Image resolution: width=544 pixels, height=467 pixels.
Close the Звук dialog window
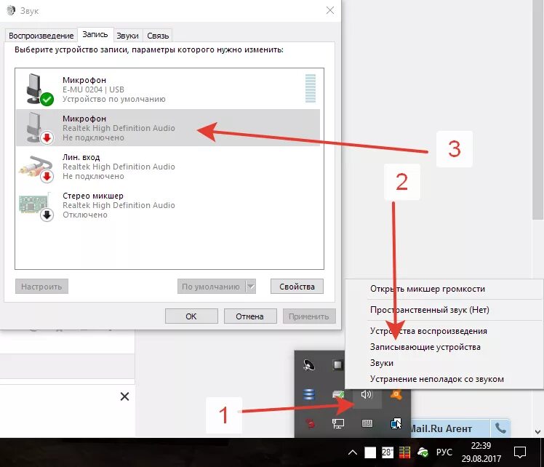pyautogui.click(x=330, y=10)
